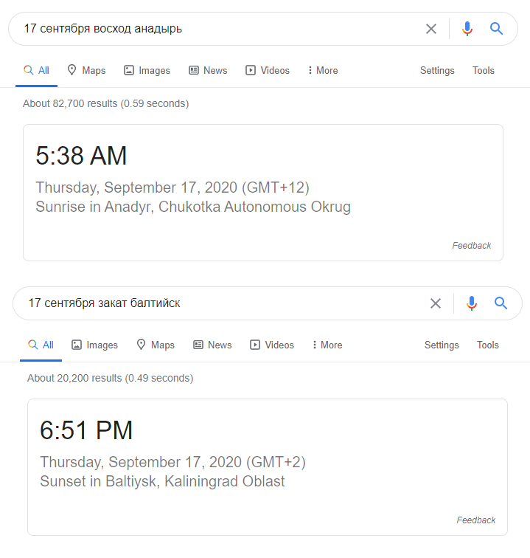Open the Maps tab in top results
530x558 pixels.
coord(86,71)
